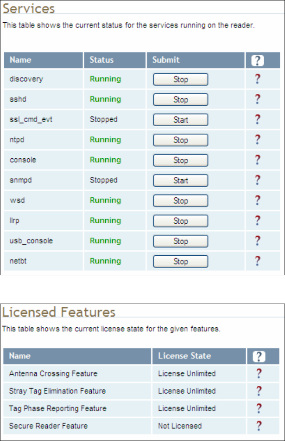The height and width of the screenshot is (441, 285).
Task: Start the ssl_cmd_evt service
Action: pos(181,120)
